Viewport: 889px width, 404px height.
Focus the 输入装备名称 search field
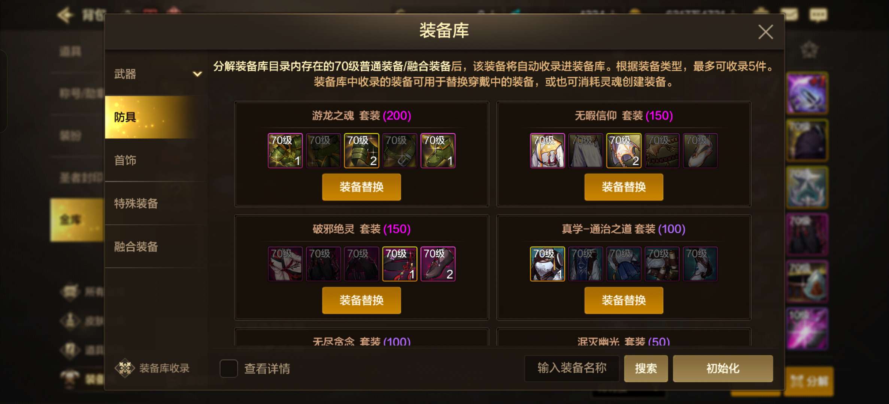pyautogui.click(x=572, y=368)
